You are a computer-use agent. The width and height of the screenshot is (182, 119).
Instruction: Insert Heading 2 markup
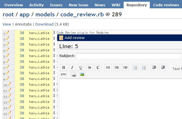pos(117,67)
